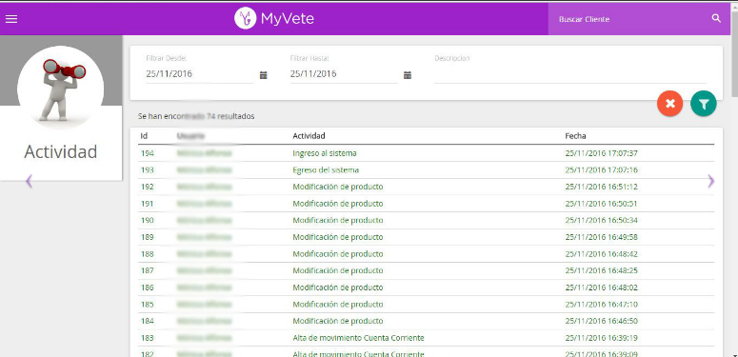
Task: Click the Actividad sidebar heading
Action: 61,152
